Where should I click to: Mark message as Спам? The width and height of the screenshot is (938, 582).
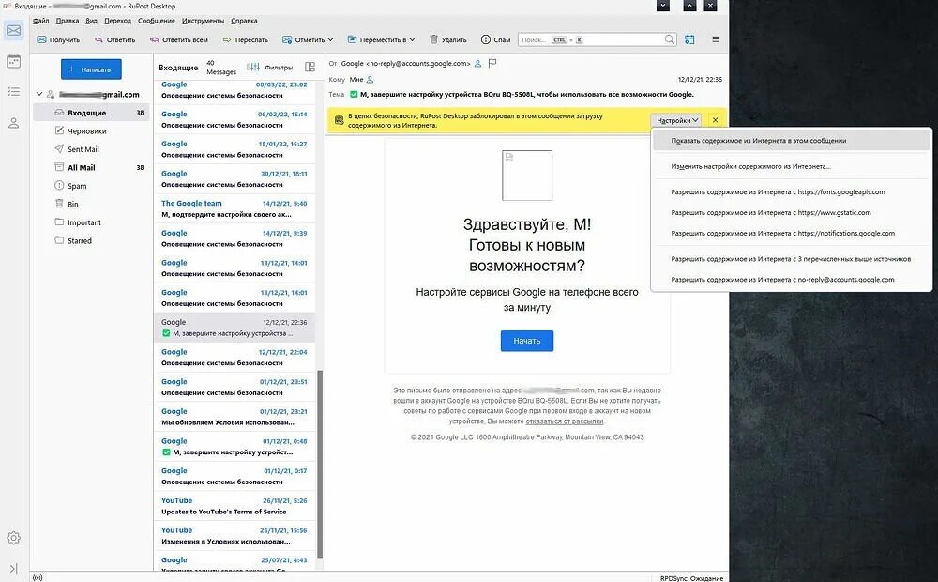point(496,39)
